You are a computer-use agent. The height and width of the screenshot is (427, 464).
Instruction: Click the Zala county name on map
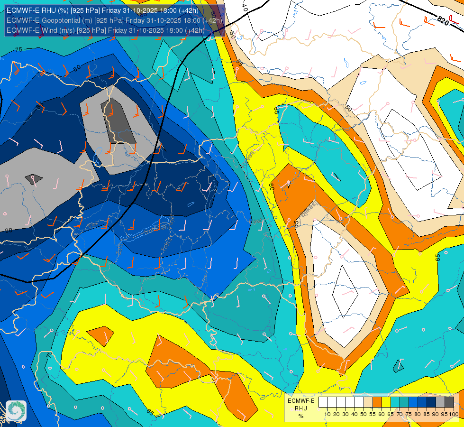119,249
